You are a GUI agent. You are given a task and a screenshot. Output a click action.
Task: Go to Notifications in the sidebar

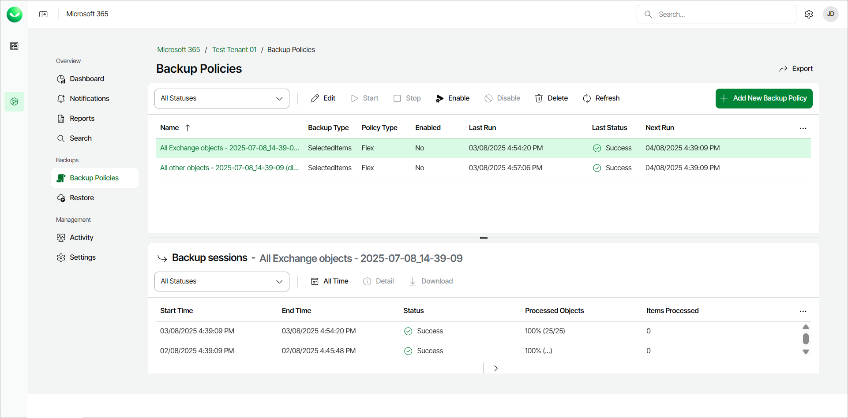tap(89, 98)
